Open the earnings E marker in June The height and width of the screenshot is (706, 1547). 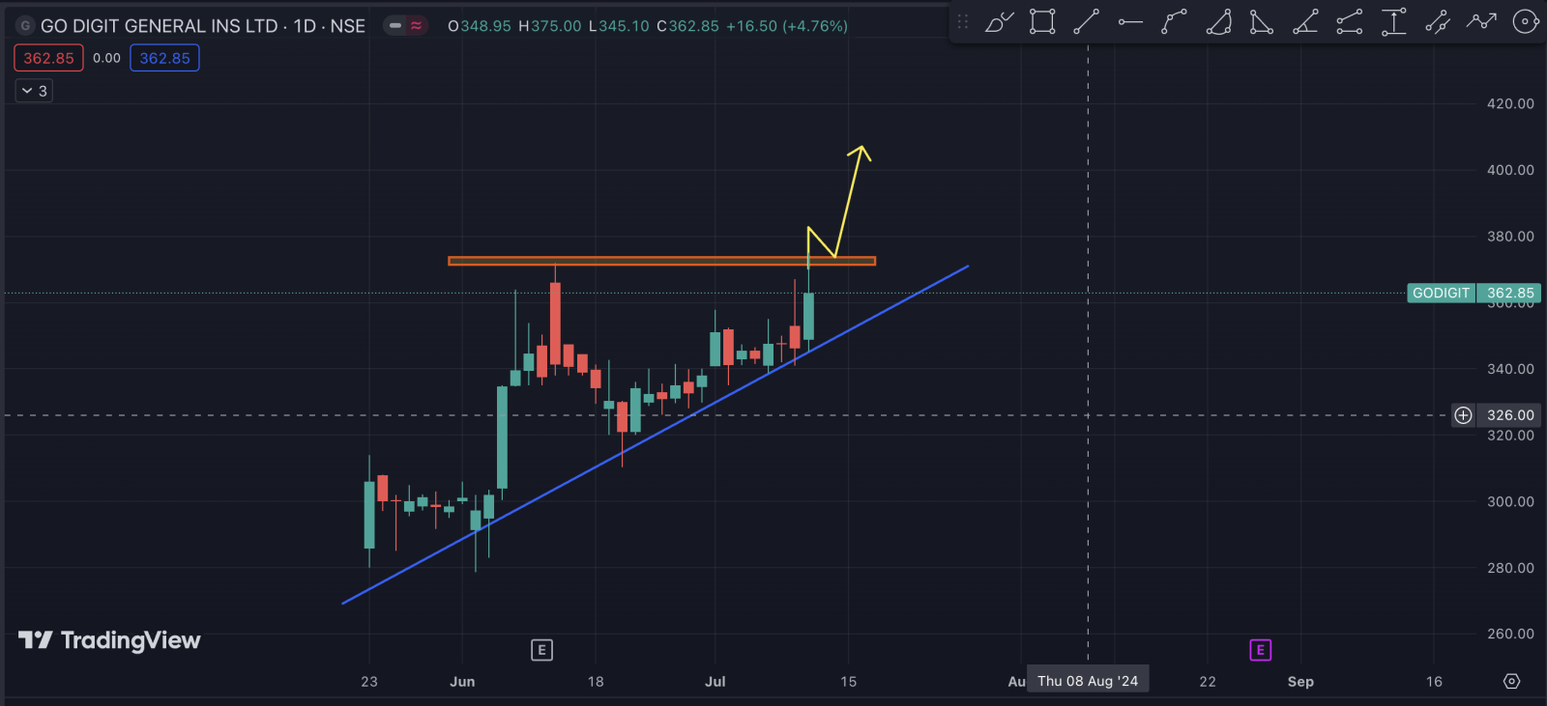(541, 650)
